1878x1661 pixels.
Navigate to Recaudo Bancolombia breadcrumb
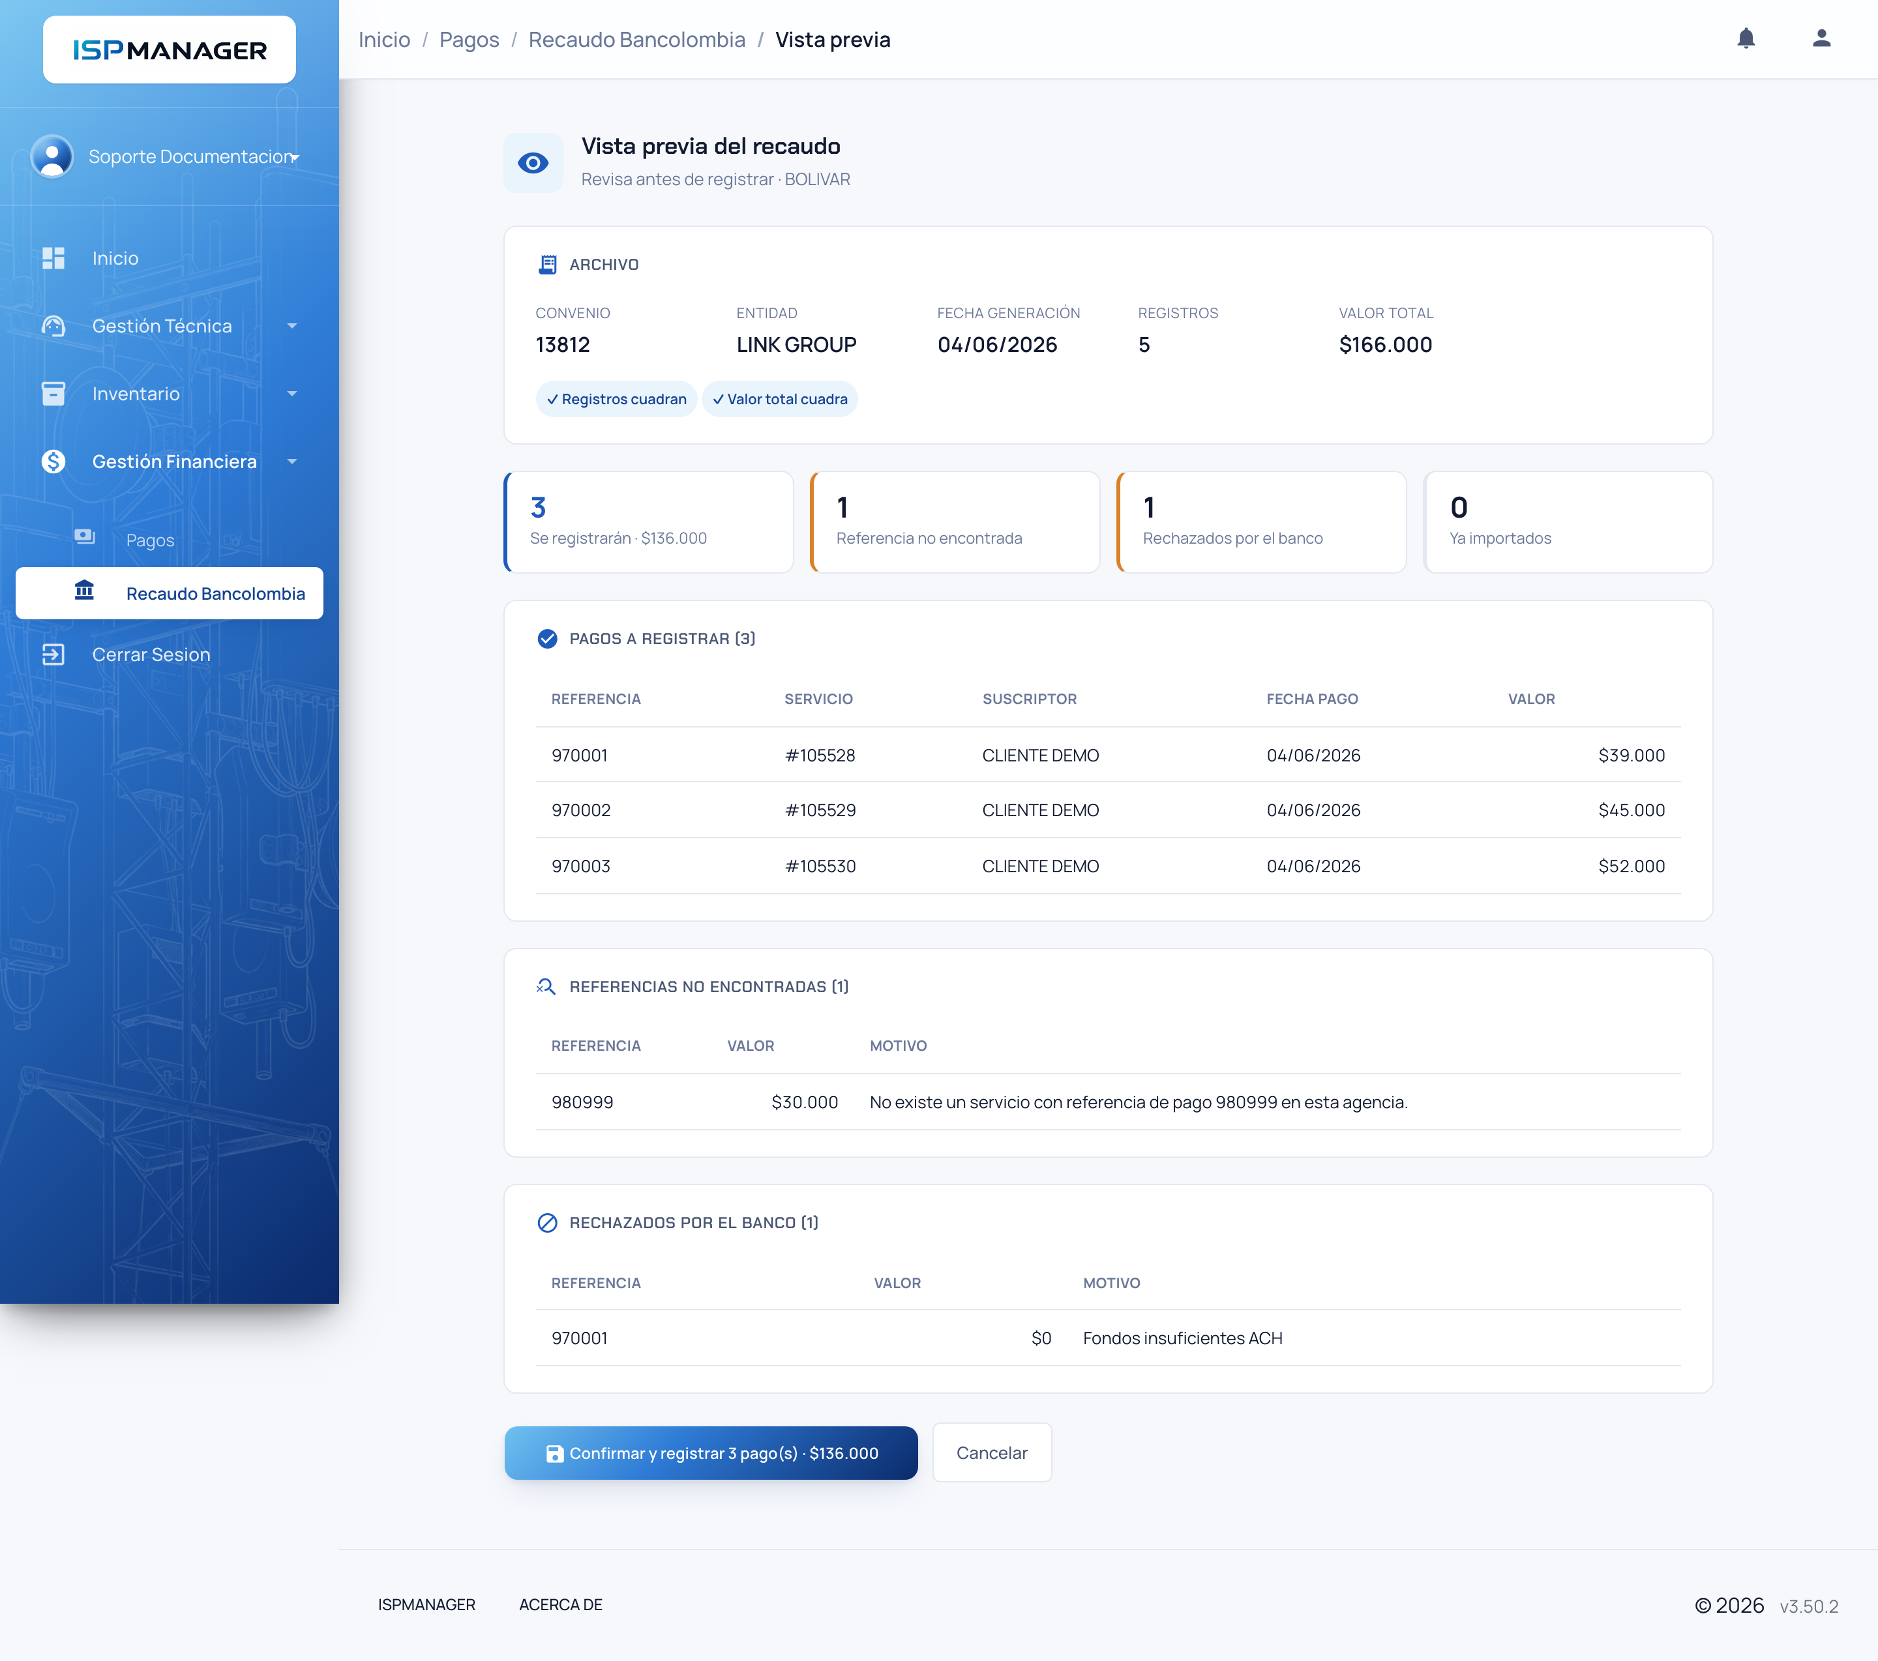coord(636,40)
